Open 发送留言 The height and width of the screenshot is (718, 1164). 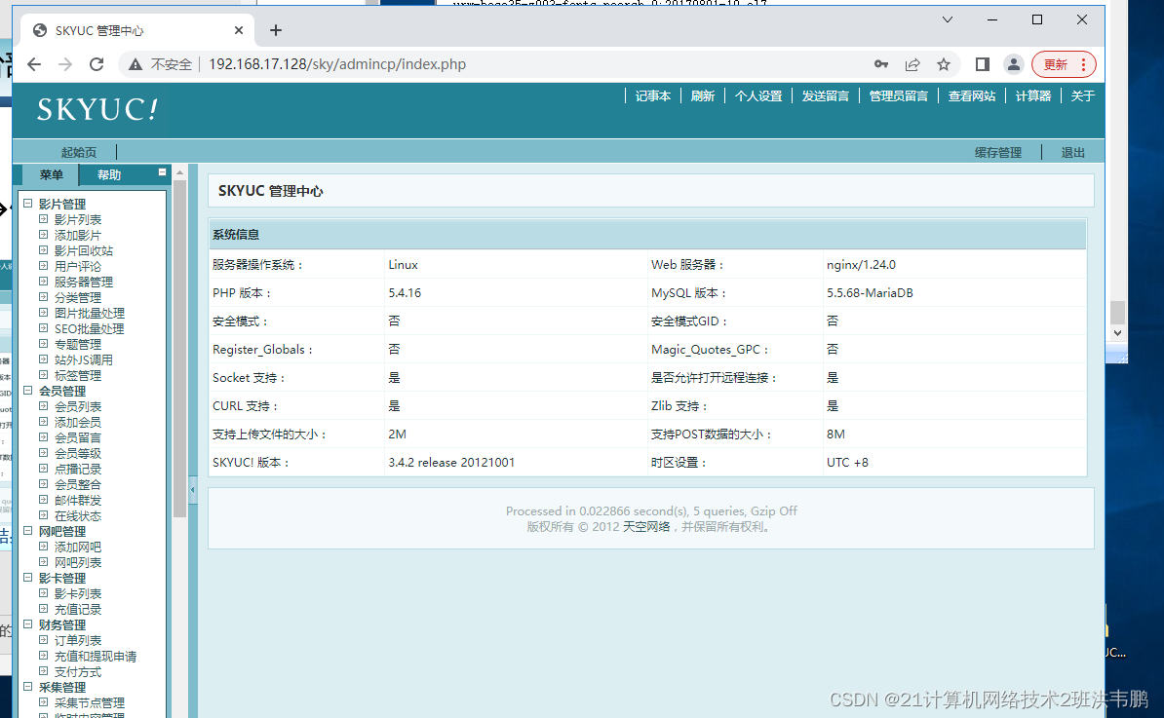pos(826,95)
